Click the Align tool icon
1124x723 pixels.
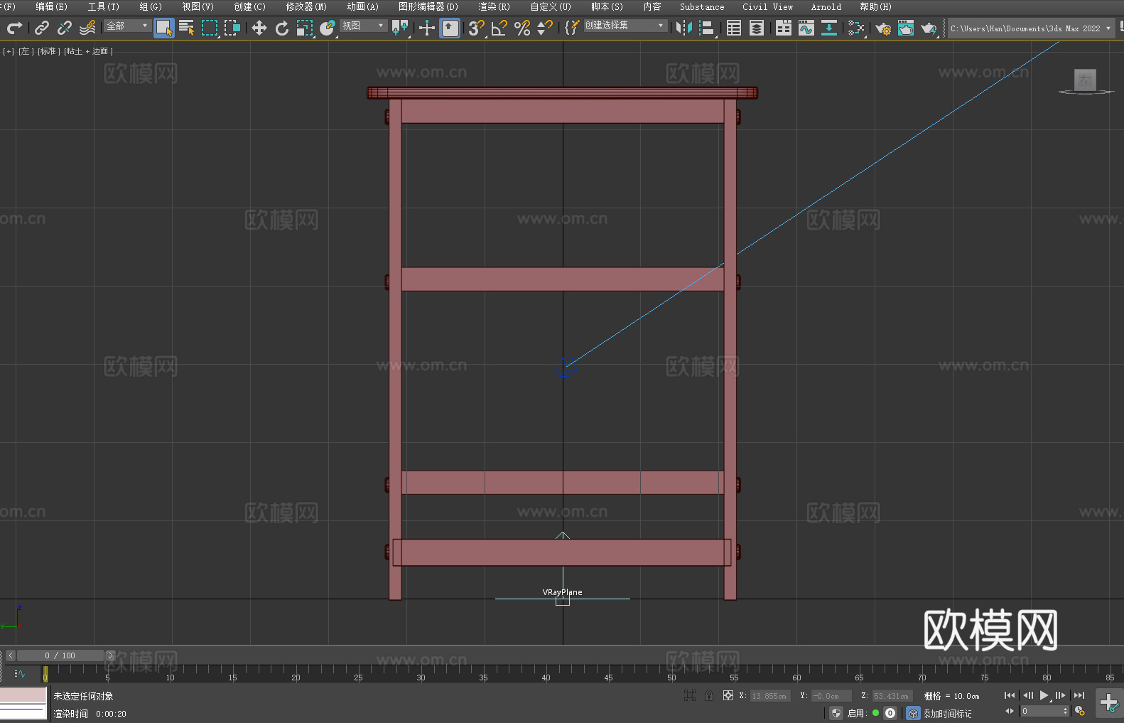(707, 28)
